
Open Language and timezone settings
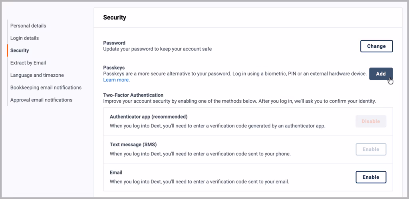37,75
